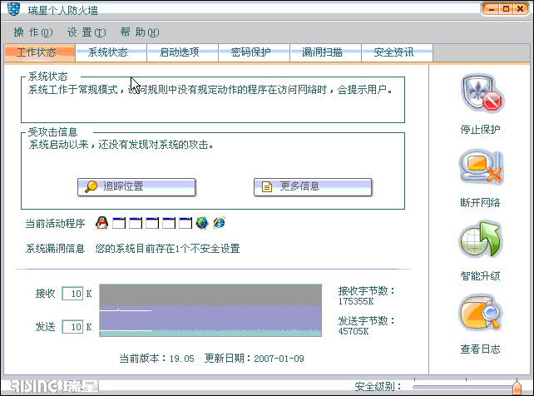Click the 更多信息 button
Screen dimensions: 534x396
point(313,187)
